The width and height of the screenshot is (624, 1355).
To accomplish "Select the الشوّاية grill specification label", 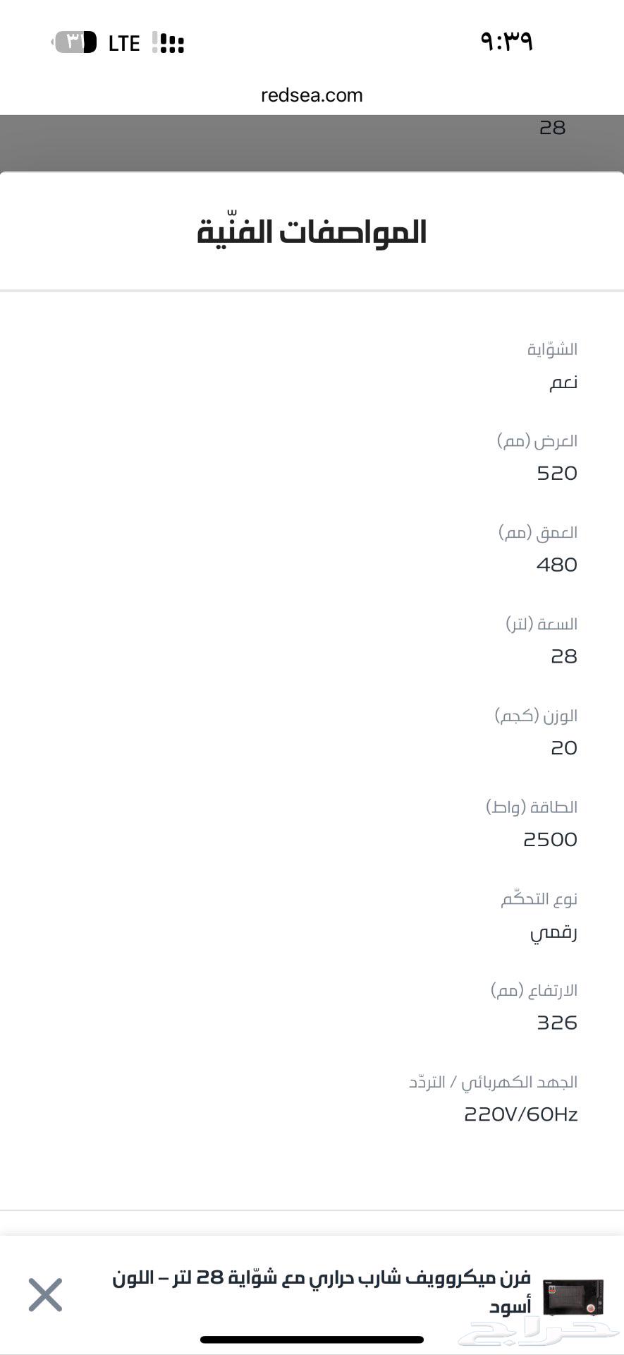I will tap(552, 349).
